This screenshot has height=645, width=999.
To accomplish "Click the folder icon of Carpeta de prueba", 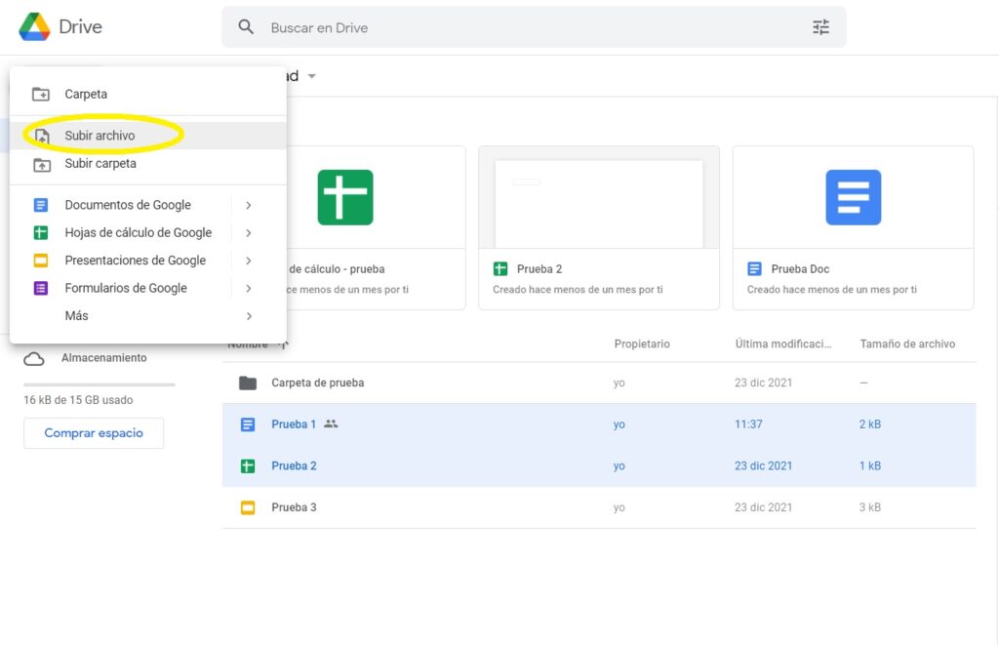I will pyautogui.click(x=248, y=383).
